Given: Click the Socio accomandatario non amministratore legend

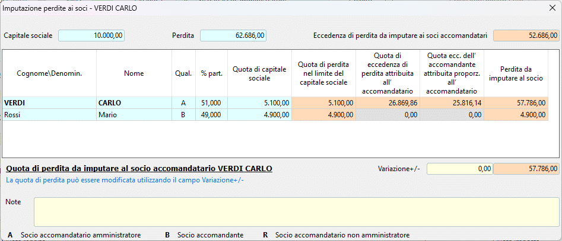Looking at the screenshot, I should [x=342, y=235].
